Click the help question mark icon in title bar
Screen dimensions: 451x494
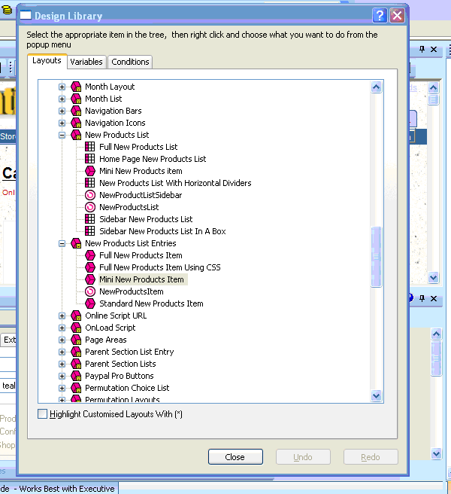pos(380,15)
